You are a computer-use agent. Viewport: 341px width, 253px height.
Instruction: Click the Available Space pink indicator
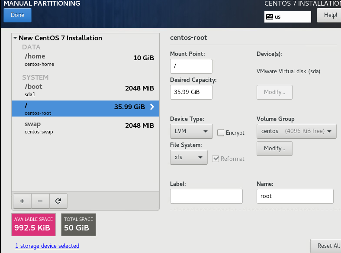34,224
